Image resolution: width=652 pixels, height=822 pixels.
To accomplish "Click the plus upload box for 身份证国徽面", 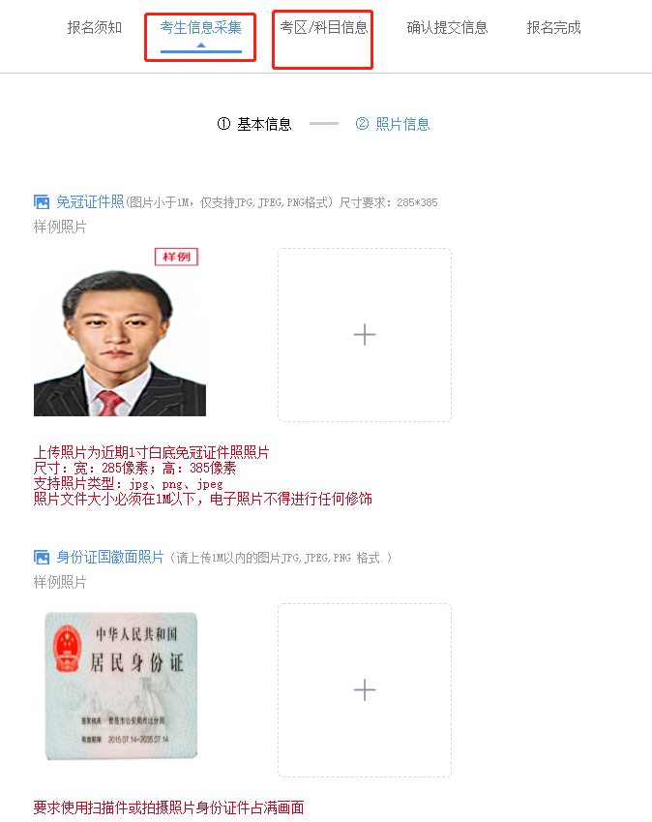I will coord(365,690).
